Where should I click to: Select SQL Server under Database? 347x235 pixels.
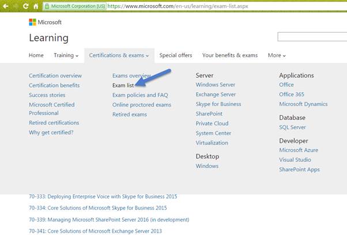(x=292, y=127)
